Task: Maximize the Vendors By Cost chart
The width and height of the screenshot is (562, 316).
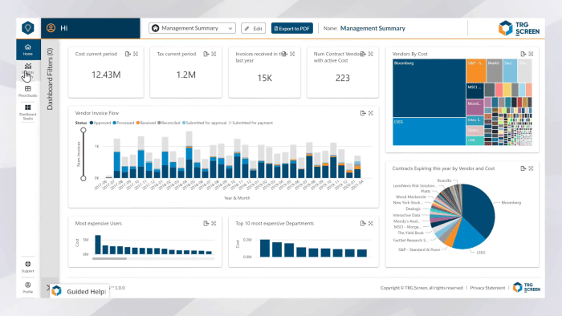Action: coord(531,54)
